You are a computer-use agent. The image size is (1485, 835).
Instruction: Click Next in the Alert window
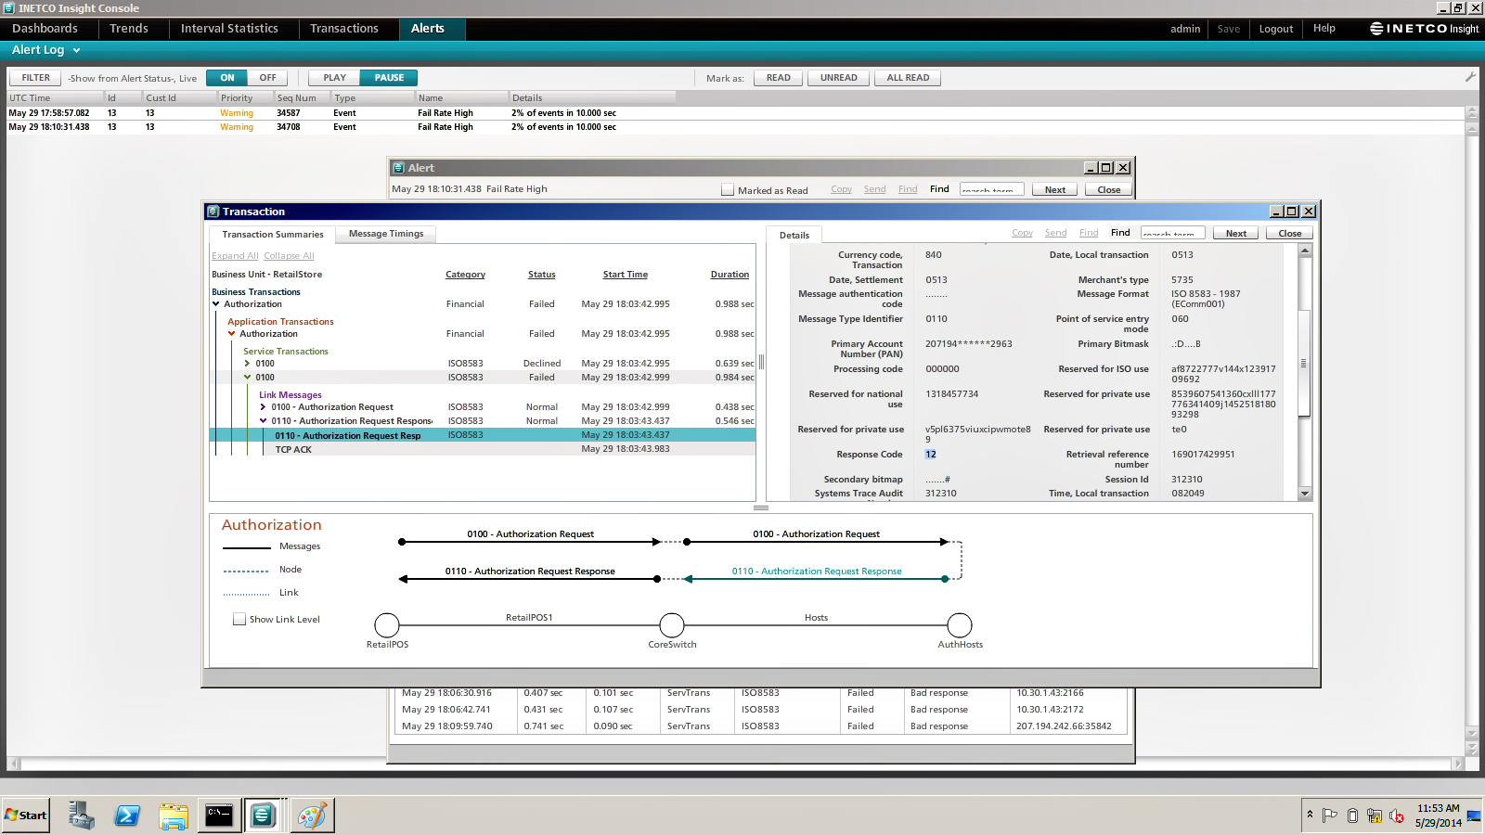1055,189
